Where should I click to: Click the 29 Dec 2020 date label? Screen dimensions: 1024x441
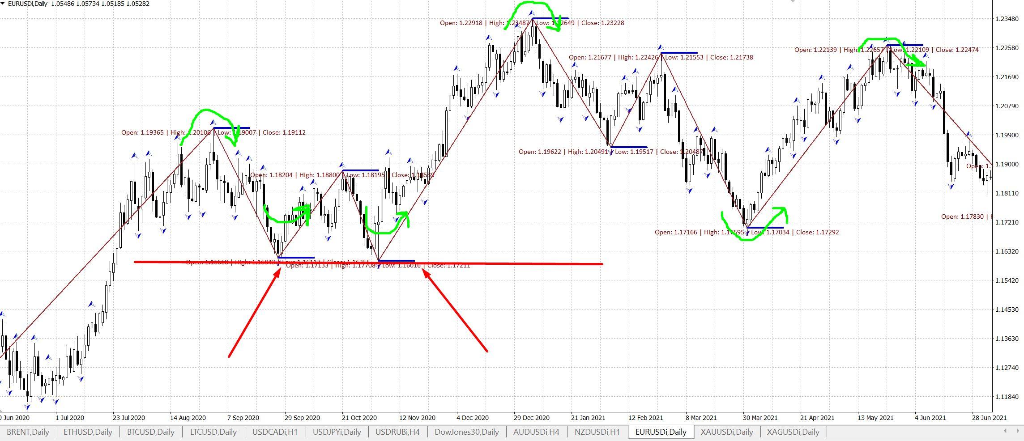[x=532, y=418]
